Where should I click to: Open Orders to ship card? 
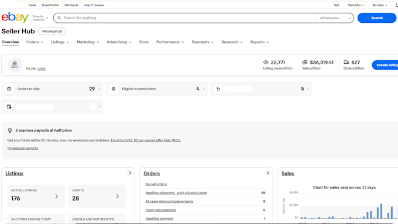(x=52, y=89)
